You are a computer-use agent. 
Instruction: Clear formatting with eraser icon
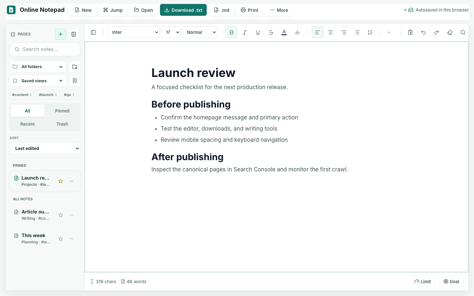tap(450, 32)
